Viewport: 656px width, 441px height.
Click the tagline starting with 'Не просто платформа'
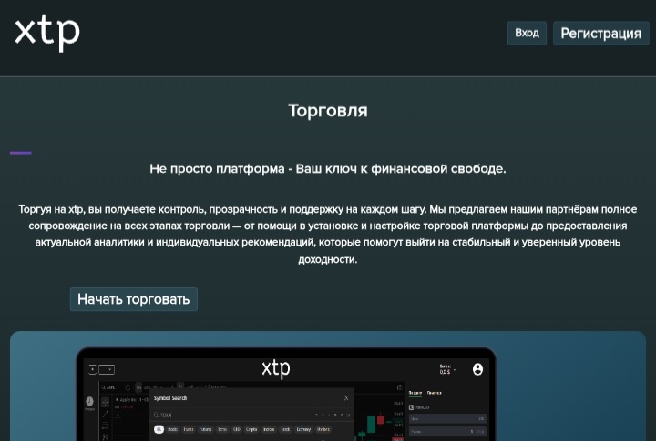tap(328, 169)
